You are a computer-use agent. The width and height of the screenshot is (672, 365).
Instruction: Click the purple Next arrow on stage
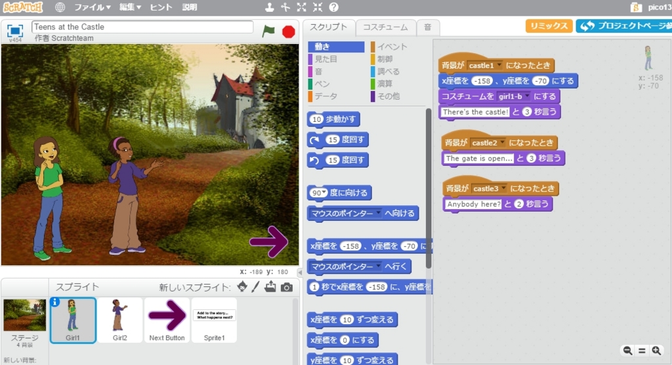click(x=268, y=242)
